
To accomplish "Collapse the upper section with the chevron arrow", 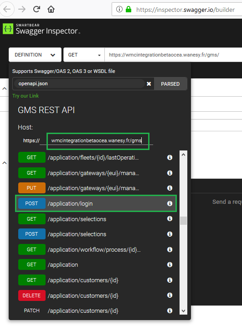I will (5, 88).
